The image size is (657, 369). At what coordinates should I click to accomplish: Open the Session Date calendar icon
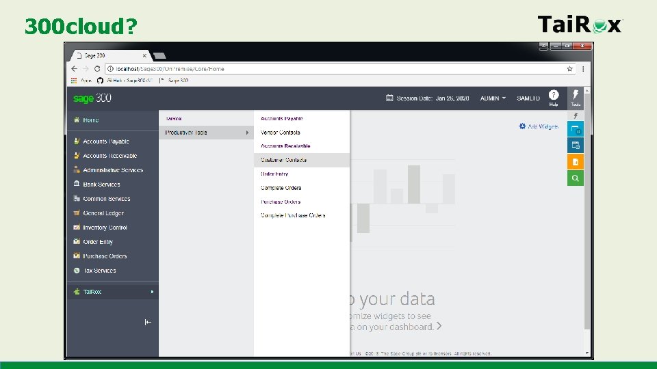pos(389,98)
